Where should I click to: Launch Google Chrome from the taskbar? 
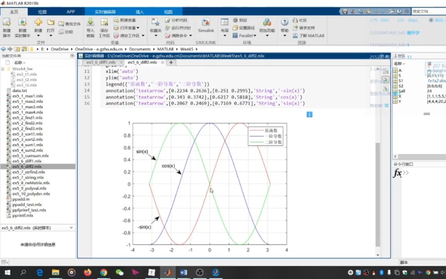coord(104,273)
